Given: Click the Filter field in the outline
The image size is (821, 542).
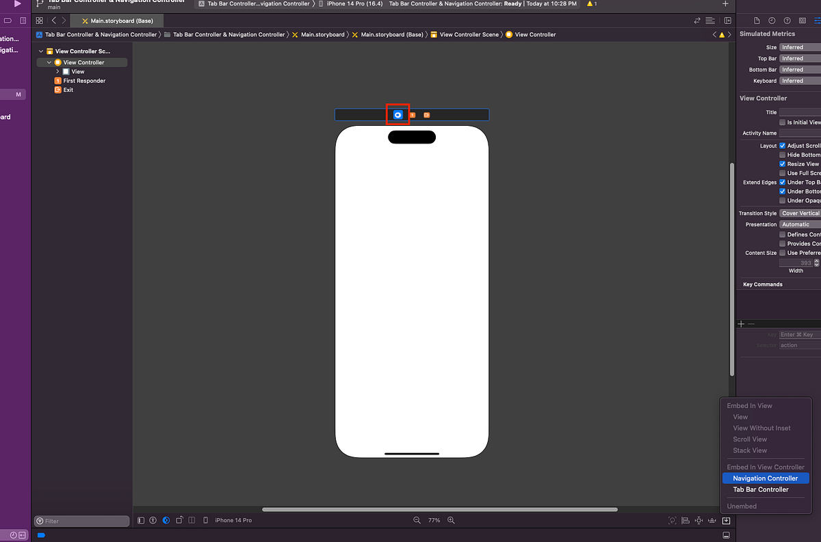Looking at the screenshot, I should [81, 521].
